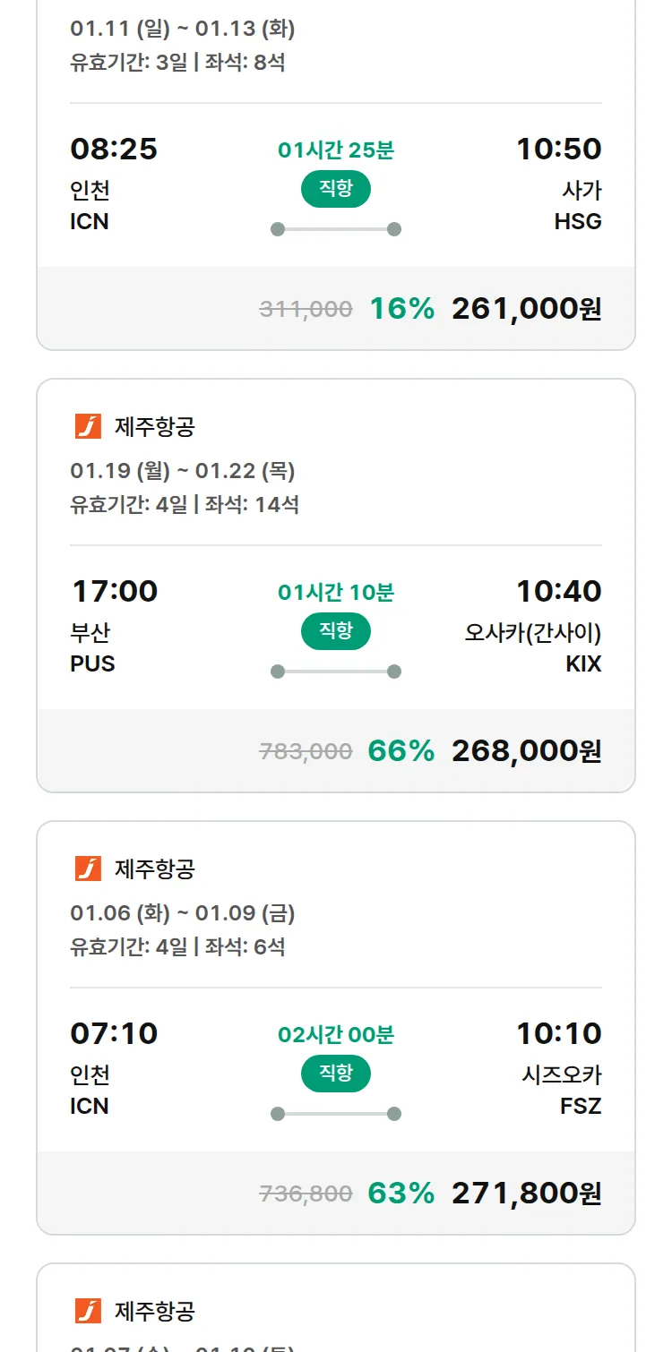Click 직항 badge on Incheon–Saga flight

[x=335, y=189]
